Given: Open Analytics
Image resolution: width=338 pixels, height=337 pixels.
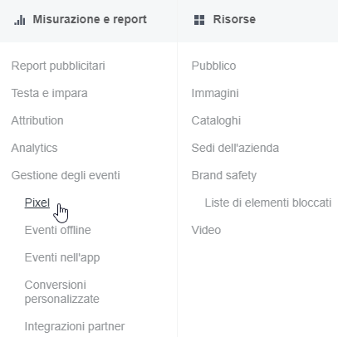Looking at the screenshot, I should point(34,148).
